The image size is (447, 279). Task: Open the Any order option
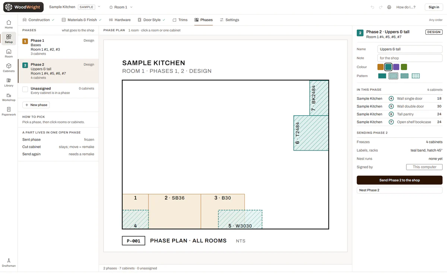[435, 20]
